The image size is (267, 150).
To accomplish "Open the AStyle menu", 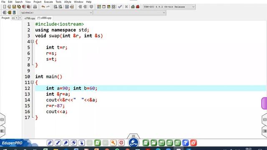I will tap(68, 2).
